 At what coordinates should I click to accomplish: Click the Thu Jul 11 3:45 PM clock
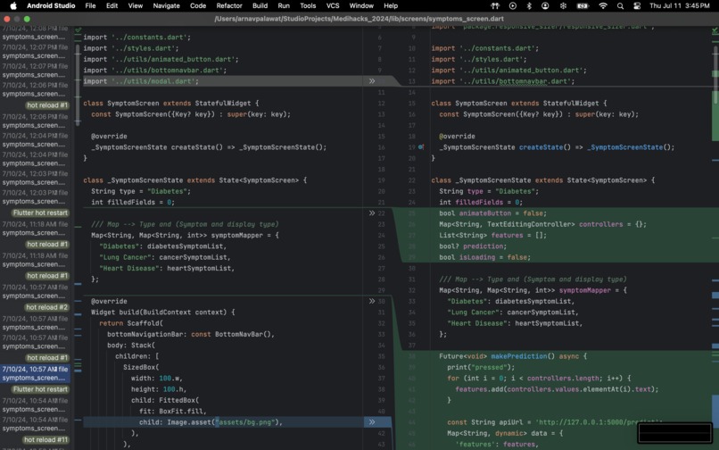point(680,5)
